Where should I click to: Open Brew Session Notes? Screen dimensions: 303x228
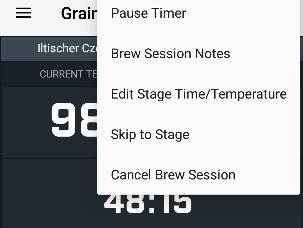tap(170, 54)
